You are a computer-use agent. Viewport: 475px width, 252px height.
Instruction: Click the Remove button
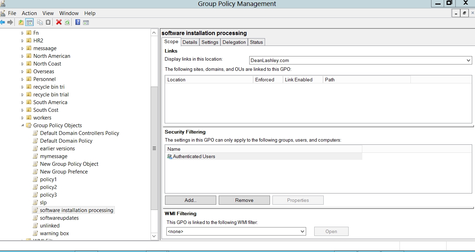click(244, 200)
